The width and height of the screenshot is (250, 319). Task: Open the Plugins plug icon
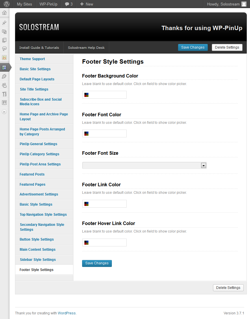click(4, 76)
